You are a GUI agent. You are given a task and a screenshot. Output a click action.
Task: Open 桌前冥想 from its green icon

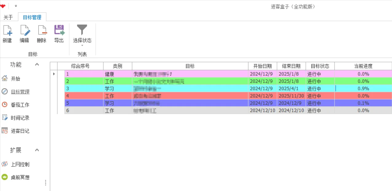(5, 177)
